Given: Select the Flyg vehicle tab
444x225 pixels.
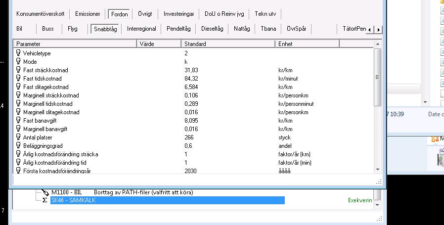Looking at the screenshot, I should click(x=73, y=29).
